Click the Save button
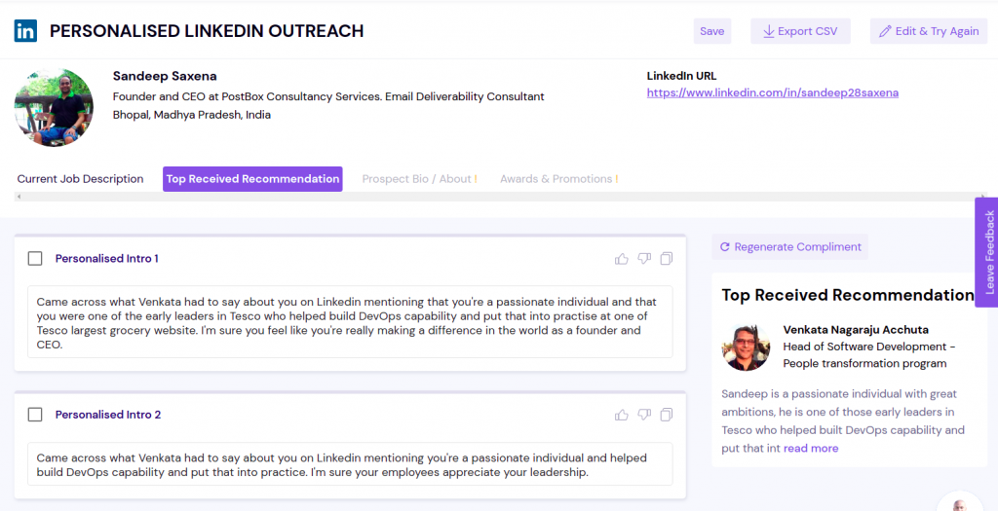Screen dimensions: 998x511 point(712,31)
